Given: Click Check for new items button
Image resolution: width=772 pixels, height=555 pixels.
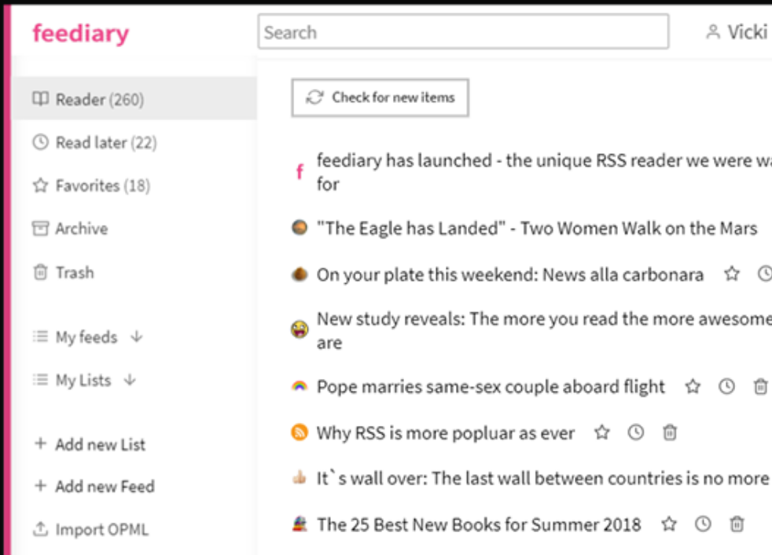Looking at the screenshot, I should [380, 97].
